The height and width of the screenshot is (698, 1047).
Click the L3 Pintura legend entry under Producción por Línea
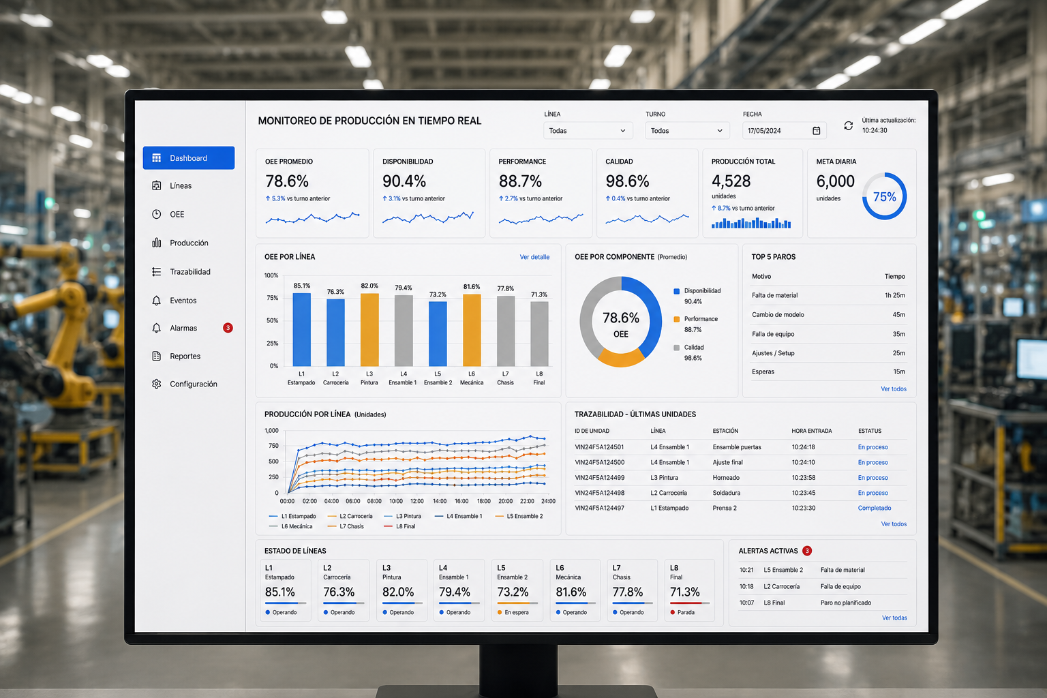click(402, 517)
